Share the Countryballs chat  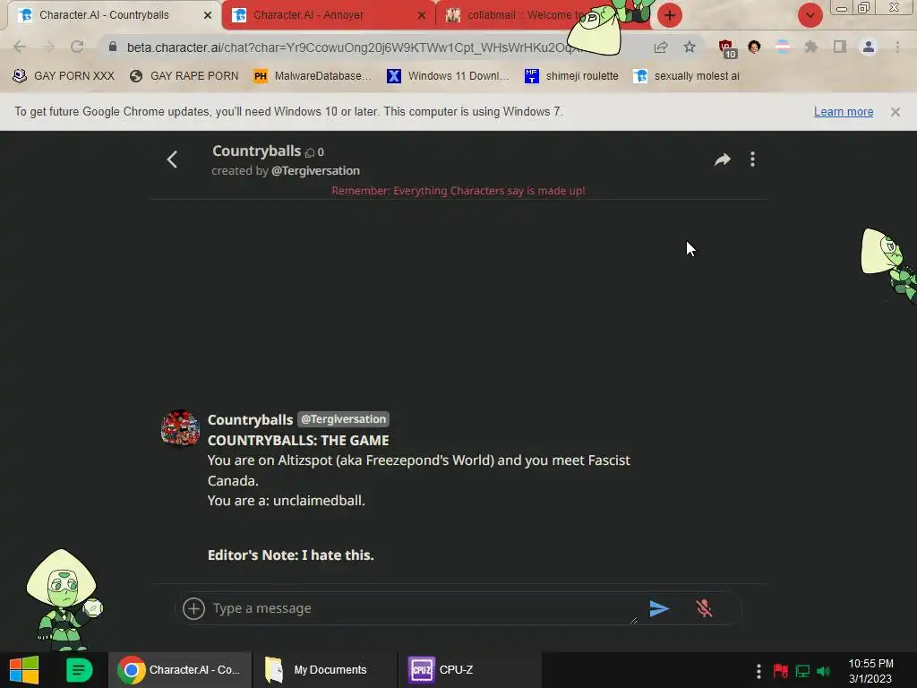(x=723, y=159)
